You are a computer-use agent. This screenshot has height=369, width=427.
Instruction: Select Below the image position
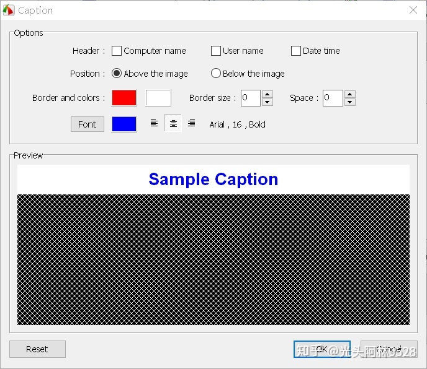pos(216,73)
